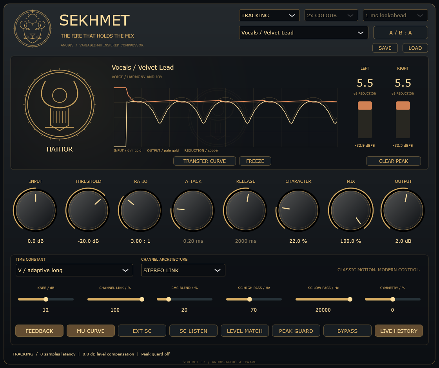Image resolution: width=439 pixels, height=368 pixels.
Task: Click the INPUT gain knob
Action: (x=36, y=210)
